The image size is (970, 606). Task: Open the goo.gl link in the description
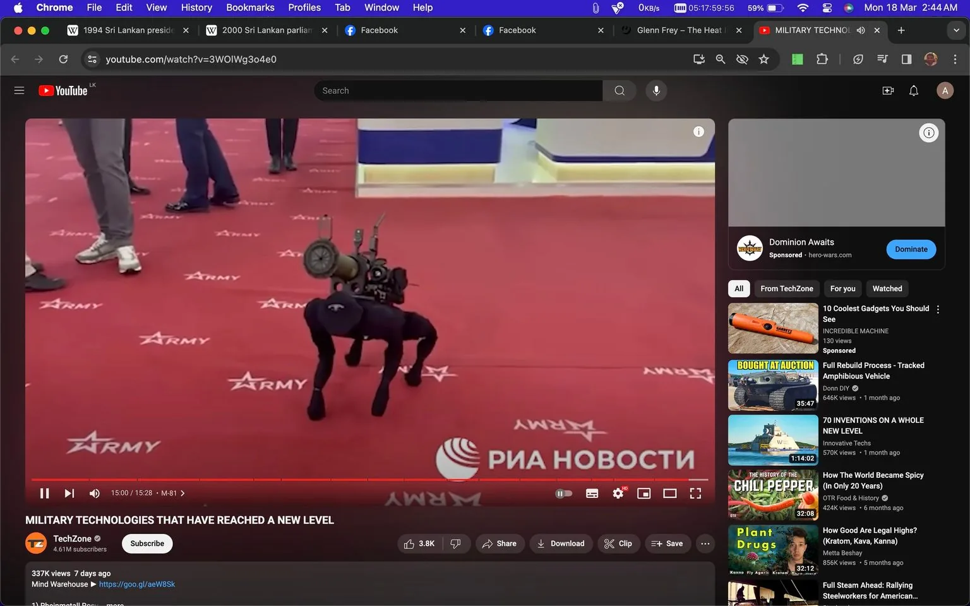point(138,584)
